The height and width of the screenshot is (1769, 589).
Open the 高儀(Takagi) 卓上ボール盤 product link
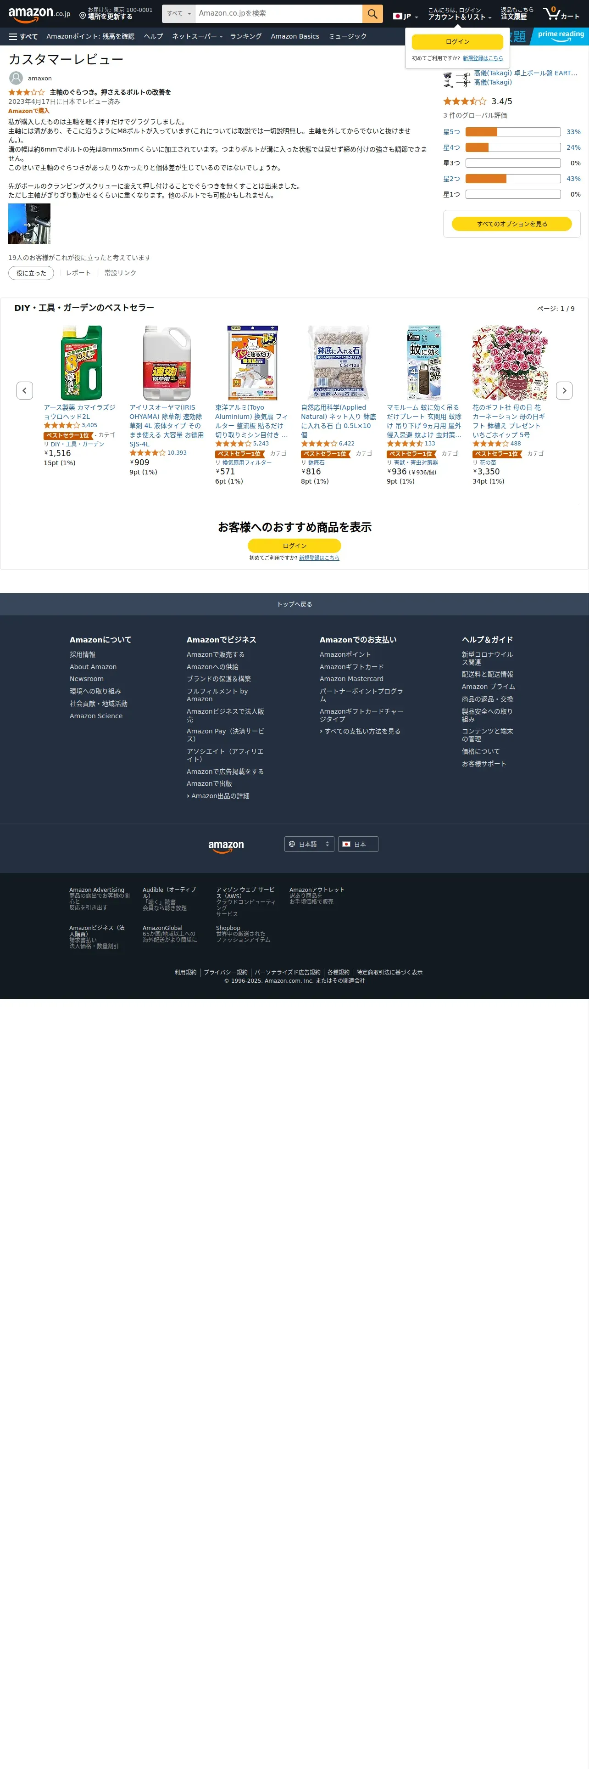tap(525, 73)
